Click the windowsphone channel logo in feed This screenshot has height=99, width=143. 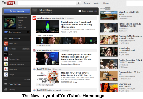34,18
